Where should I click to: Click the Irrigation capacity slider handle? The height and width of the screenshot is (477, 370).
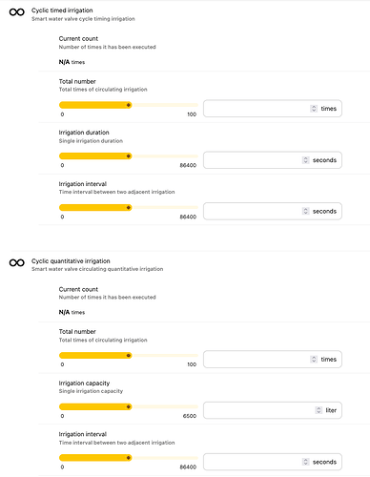[129, 406]
